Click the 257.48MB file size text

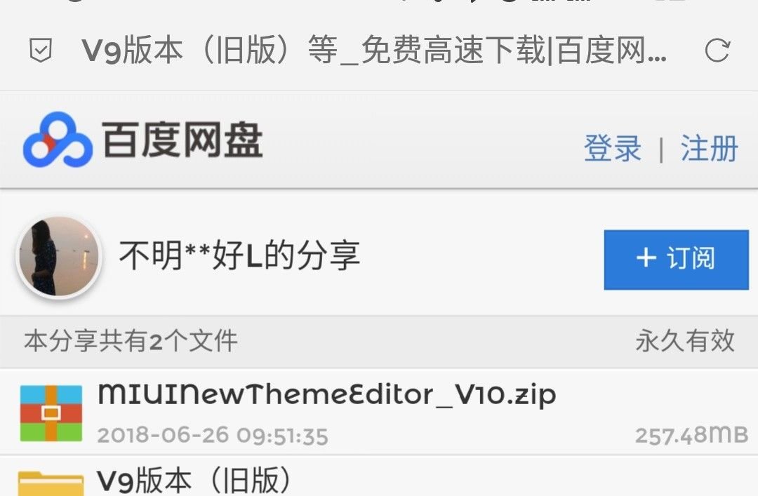691,435
